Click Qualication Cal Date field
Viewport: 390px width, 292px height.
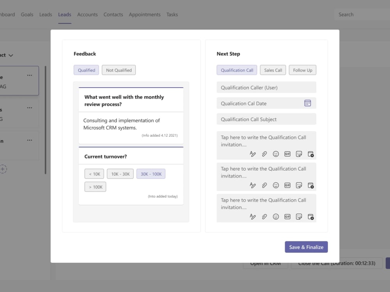point(266,103)
